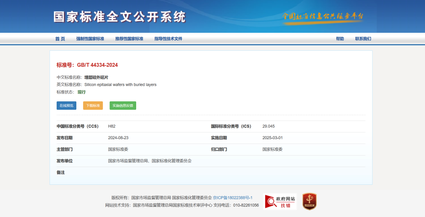
Task: Go to the 首页 home menu item
Action: point(60,39)
